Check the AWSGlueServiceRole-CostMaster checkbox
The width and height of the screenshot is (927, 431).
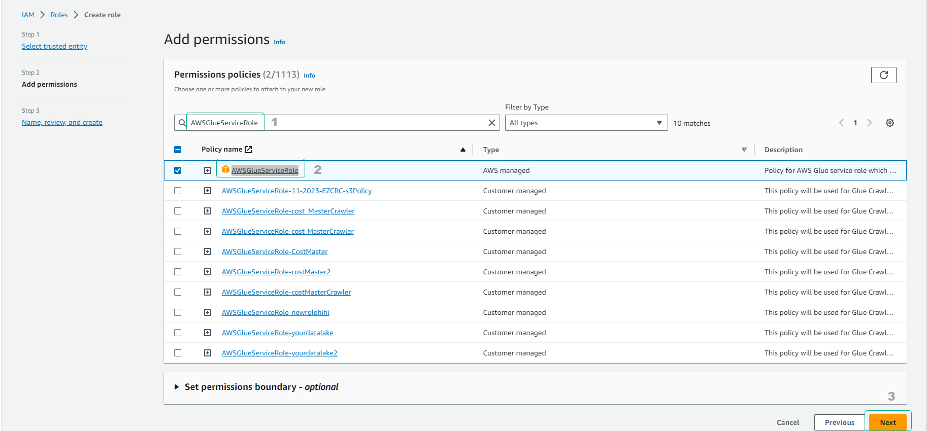coord(178,252)
